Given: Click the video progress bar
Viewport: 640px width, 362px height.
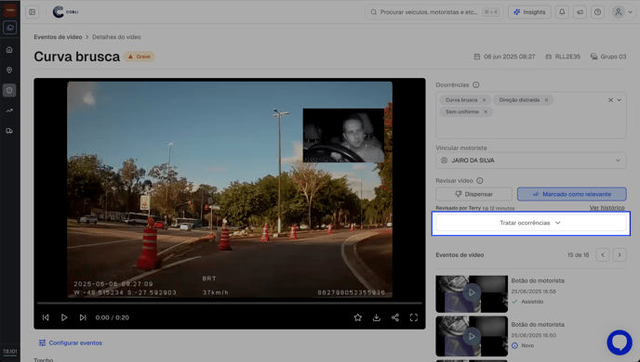Looking at the screenshot, I should pyautogui.click(x=230, y=304).
